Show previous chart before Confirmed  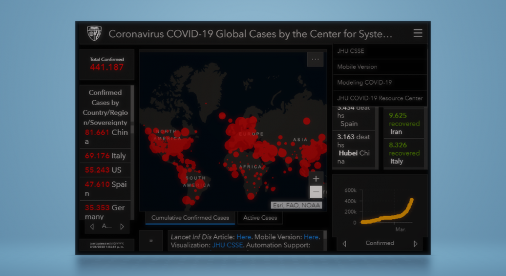tap(344, 244)
